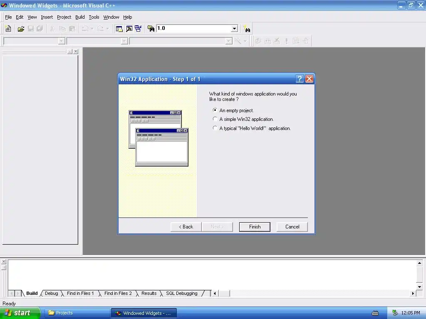Click the Stop Build icon

277,41
